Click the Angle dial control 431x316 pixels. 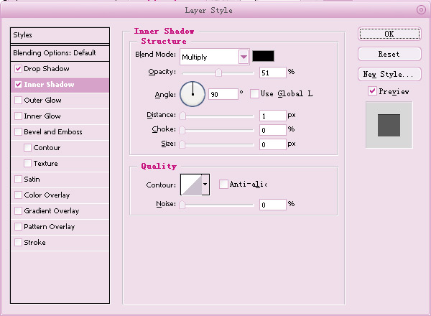[x=193, y=94]
